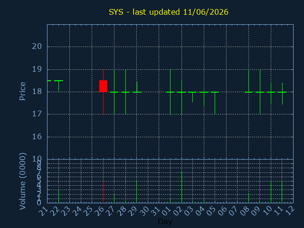Select the green candlestick on day 05
Image resolution: width=304 pixels, height=228 pixels.
[215, 103]
